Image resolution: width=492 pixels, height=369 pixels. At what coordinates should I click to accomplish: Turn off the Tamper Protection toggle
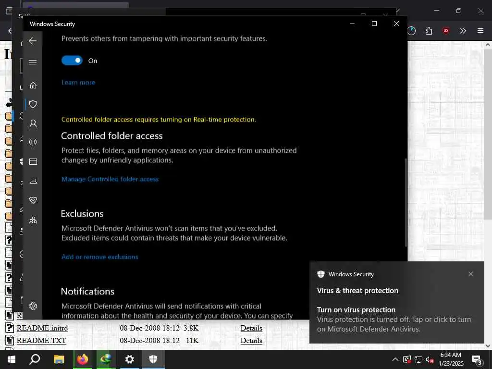72,61
